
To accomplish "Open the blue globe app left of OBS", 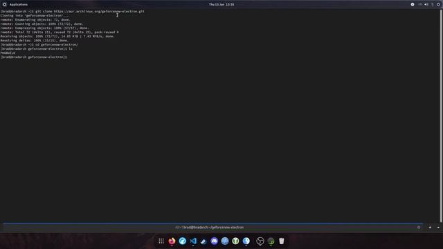I will click(246, 241).
